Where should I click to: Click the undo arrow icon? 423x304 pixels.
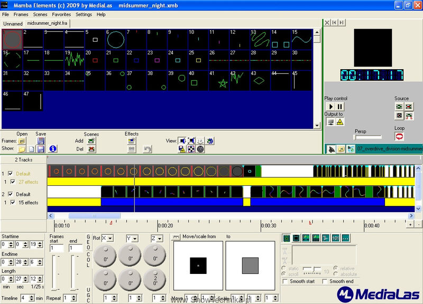pyautogui.click(x=148, y=149)
